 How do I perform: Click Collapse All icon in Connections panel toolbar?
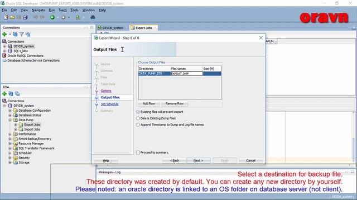point(28,34)
